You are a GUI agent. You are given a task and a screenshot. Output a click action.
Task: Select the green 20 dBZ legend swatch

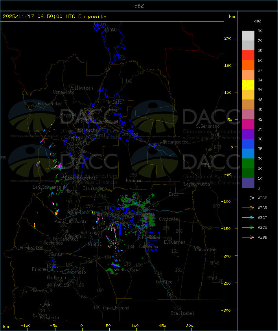click(x=248, y=164)
